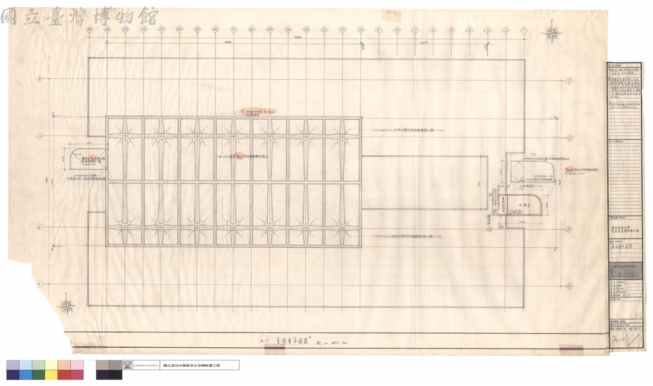Click grid marker A on the right side
The image size is (653, 386).
tap(569, 286)
